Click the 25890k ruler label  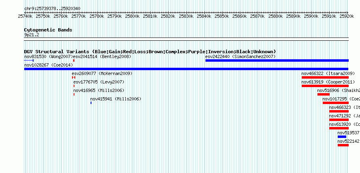coord(293,17)
